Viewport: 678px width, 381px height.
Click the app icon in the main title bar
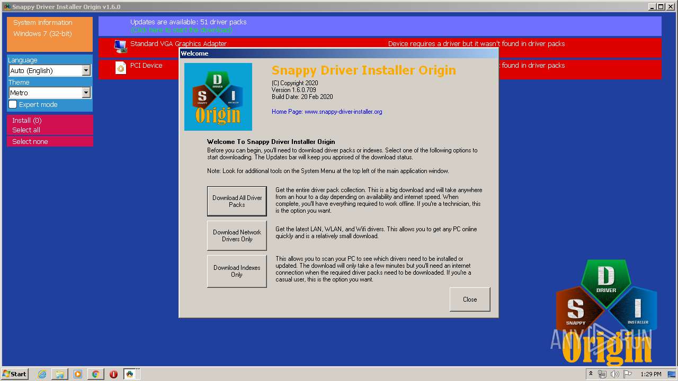(7, 7)
